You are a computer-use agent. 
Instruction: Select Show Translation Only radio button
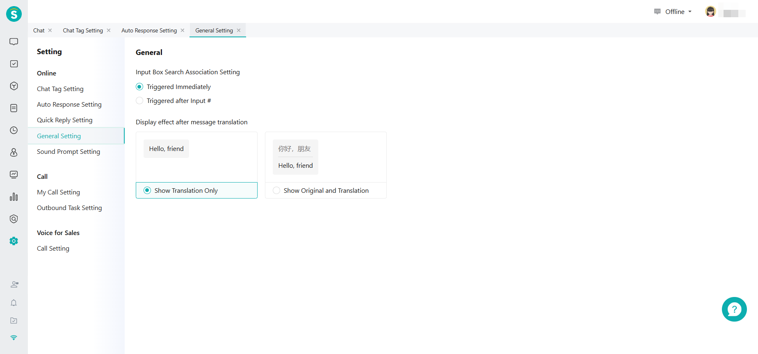pyautogui.click(x=147, y=190)
